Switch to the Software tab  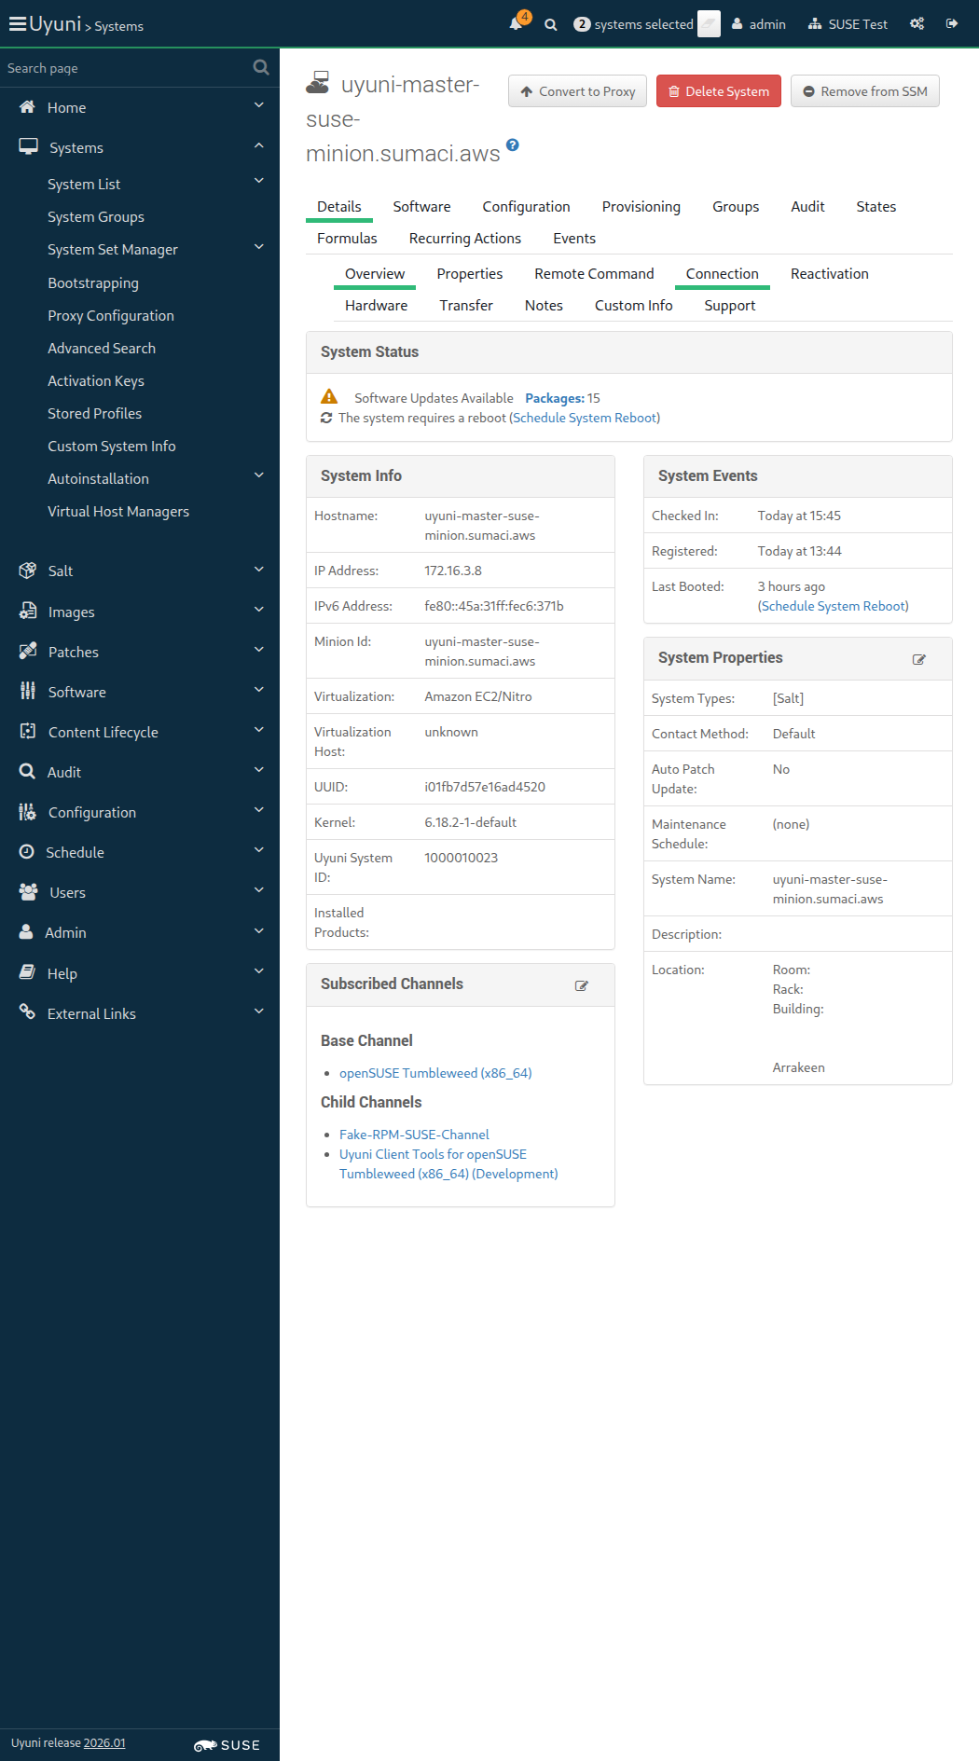(421, 207)
